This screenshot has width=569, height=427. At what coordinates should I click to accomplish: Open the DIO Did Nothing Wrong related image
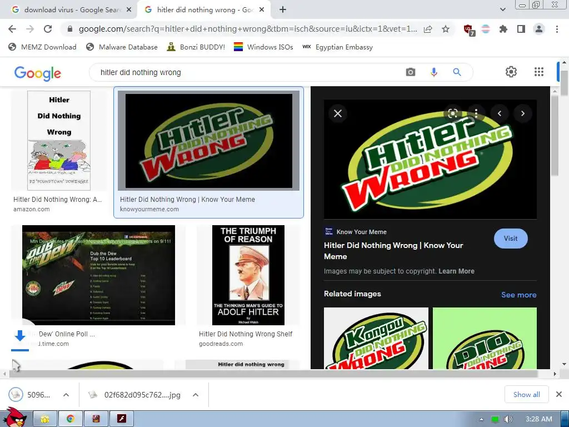click(x=485, y=338)
